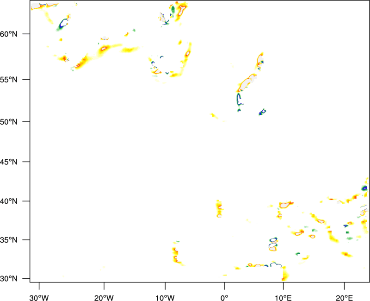The width and height of the screenshot is (370, 301).
Task: Click the 30°W longitude label
Action: click(x=39, y=298)
